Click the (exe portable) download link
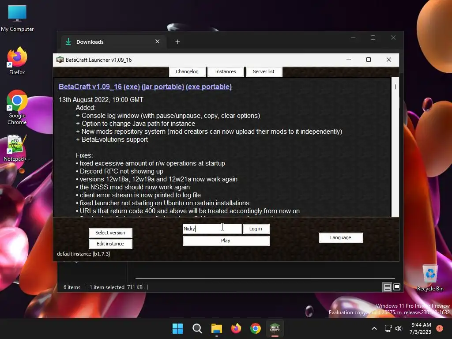This screenshot has height=339, width=452. (x=209, y=87)
